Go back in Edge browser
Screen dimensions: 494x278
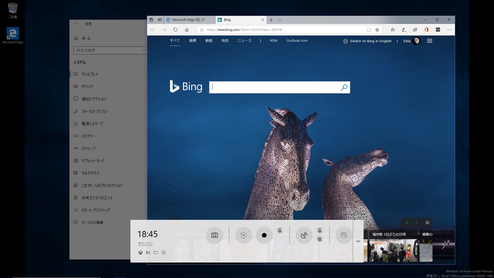point(153,30)
